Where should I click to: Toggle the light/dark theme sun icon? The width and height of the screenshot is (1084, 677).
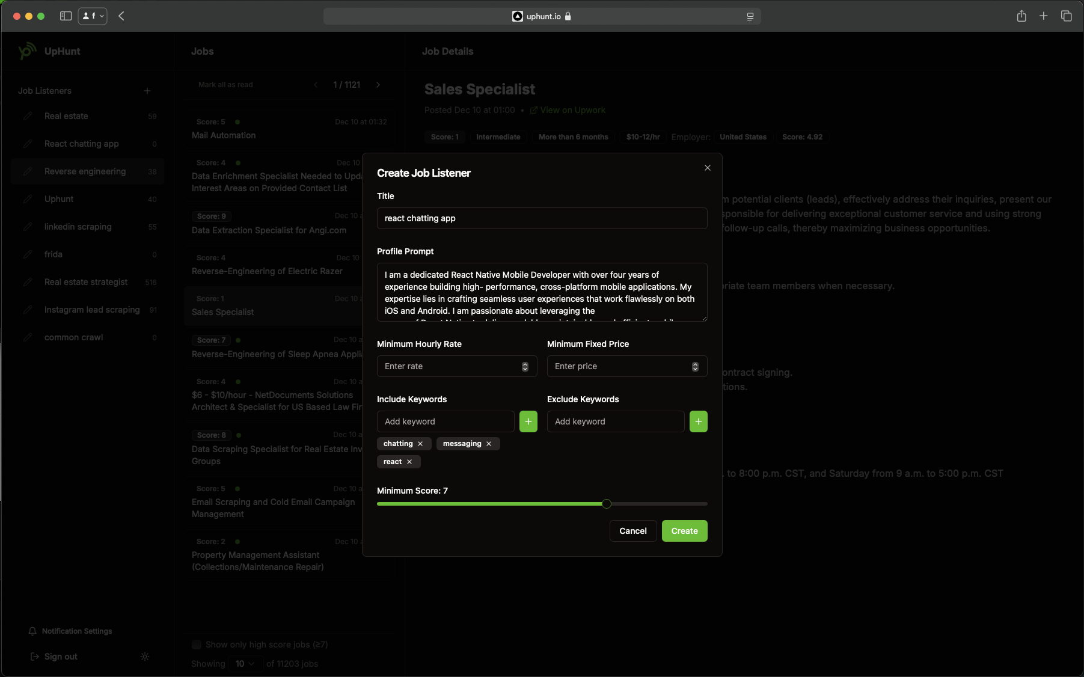[x=145, y=657]
